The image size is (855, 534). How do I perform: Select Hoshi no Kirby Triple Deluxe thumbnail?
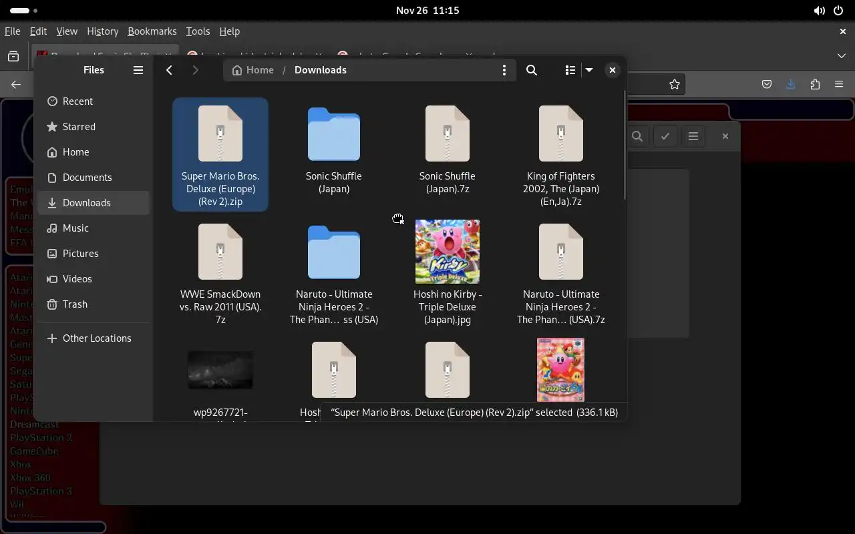pos(448,252)
